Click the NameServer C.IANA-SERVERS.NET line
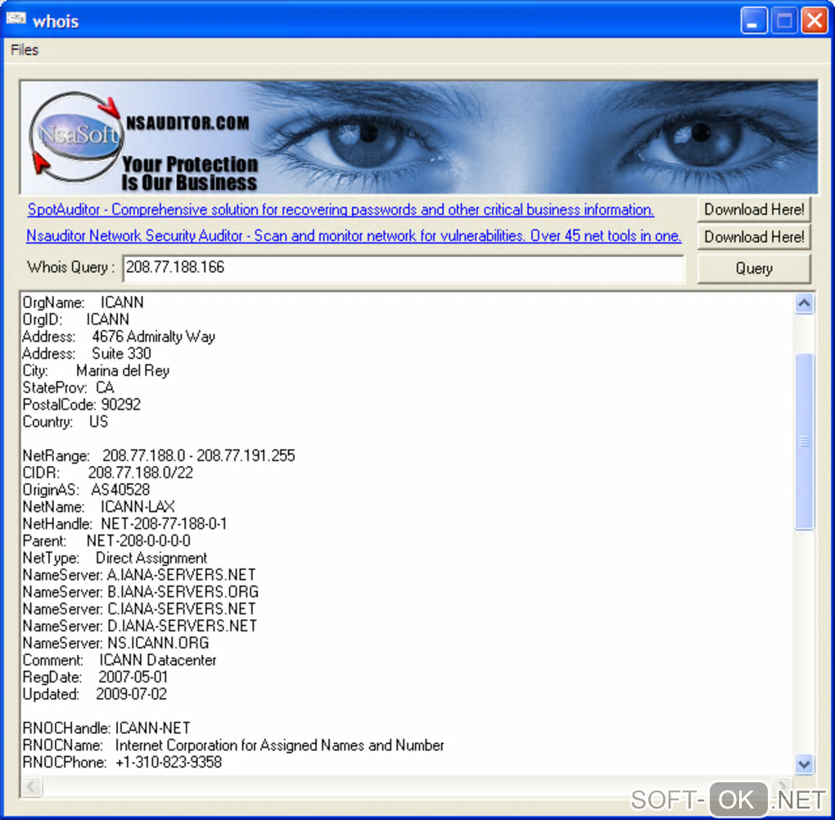 coord(139,609)
